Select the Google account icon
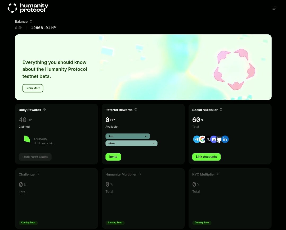Image resolution: width=286 pixels, height=230 pixels. (202, 139)
